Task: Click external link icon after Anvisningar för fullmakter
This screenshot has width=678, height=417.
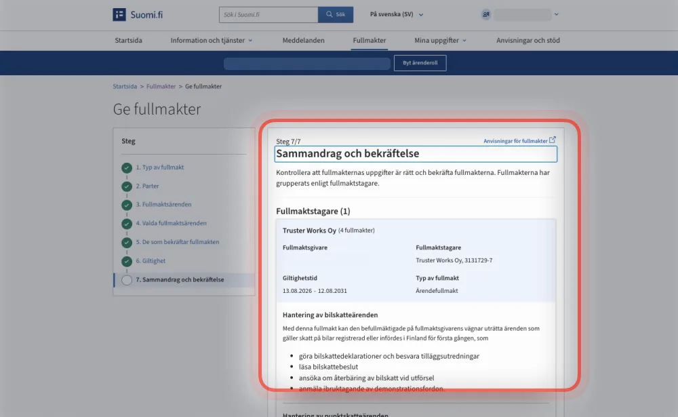Action: (x=552, y=140)
